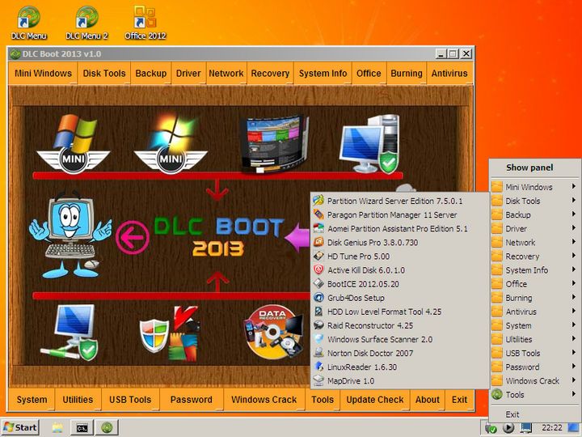Click the DLC Boot taskbar icon
The width and height of the screenshot is (582, 437).
107,428
